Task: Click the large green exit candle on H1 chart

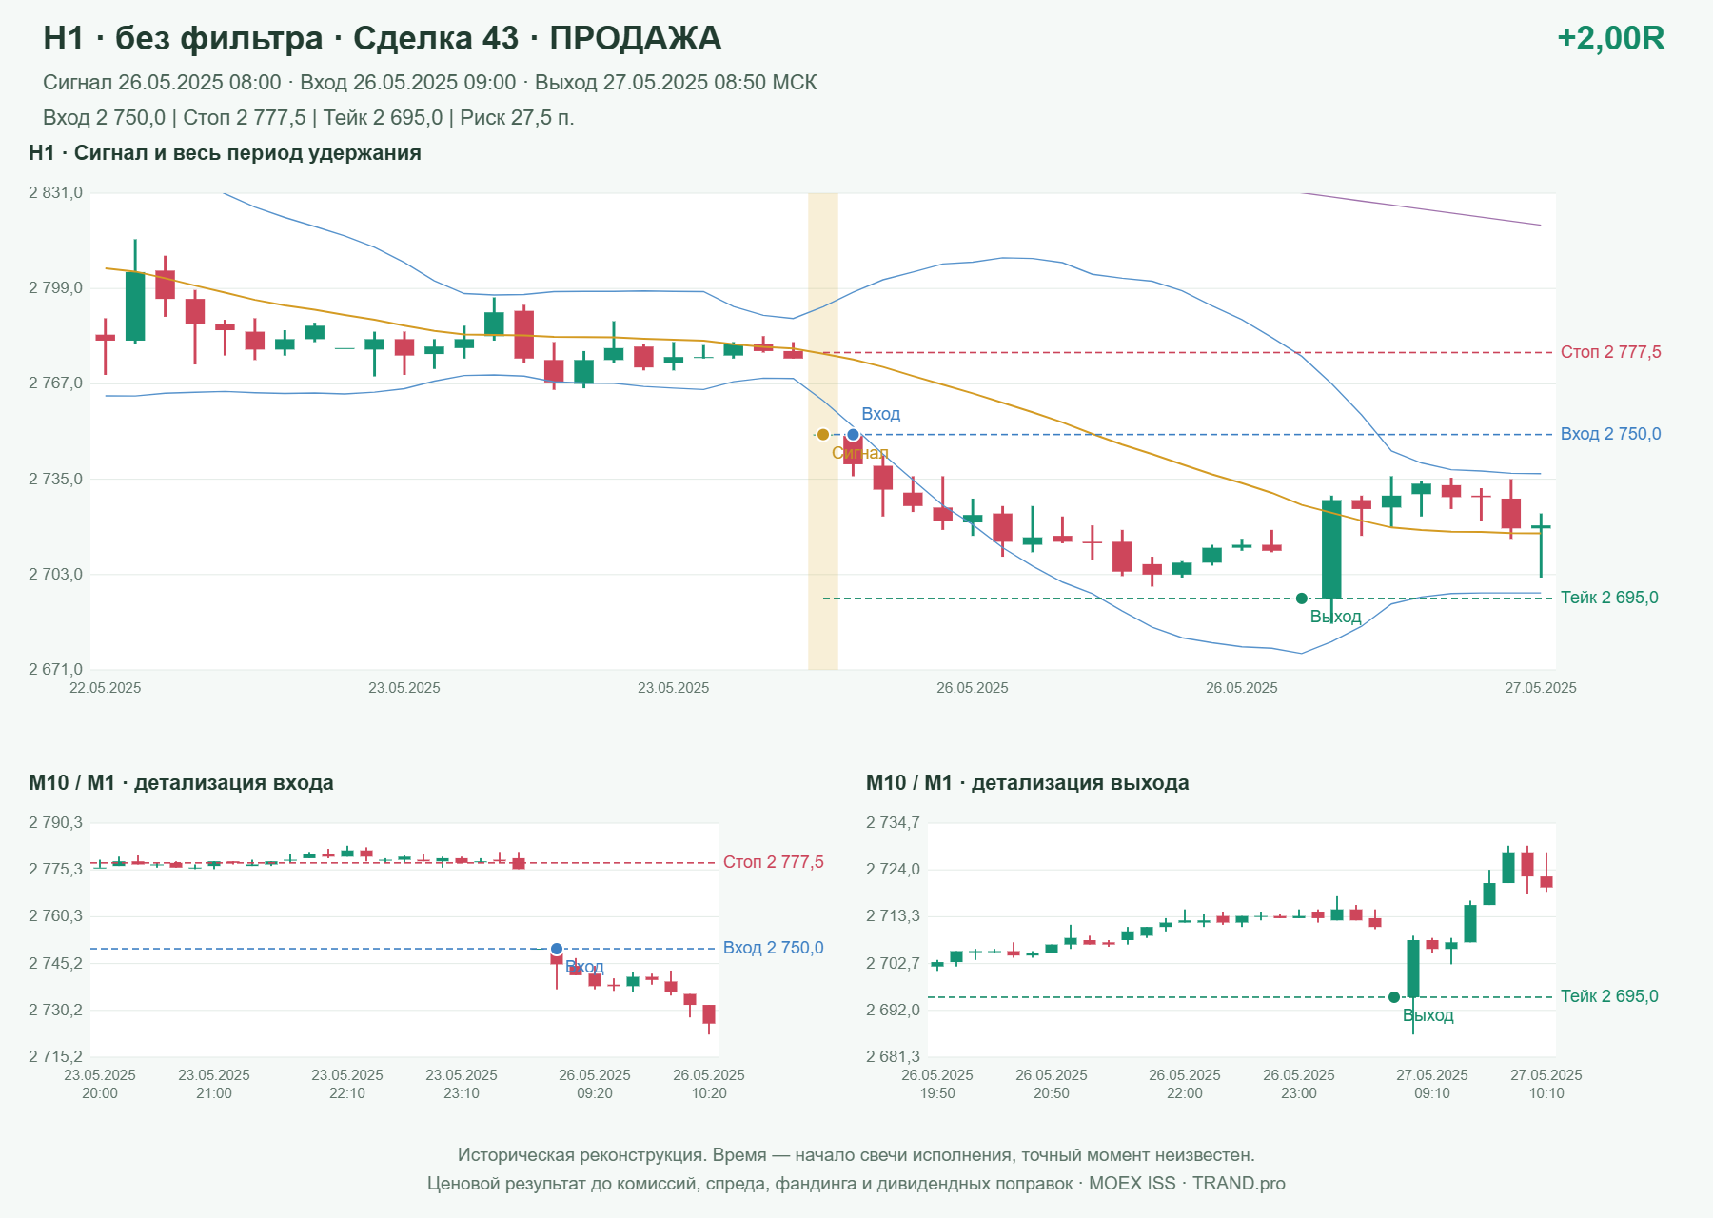Action: click(x=1331, y=549)
